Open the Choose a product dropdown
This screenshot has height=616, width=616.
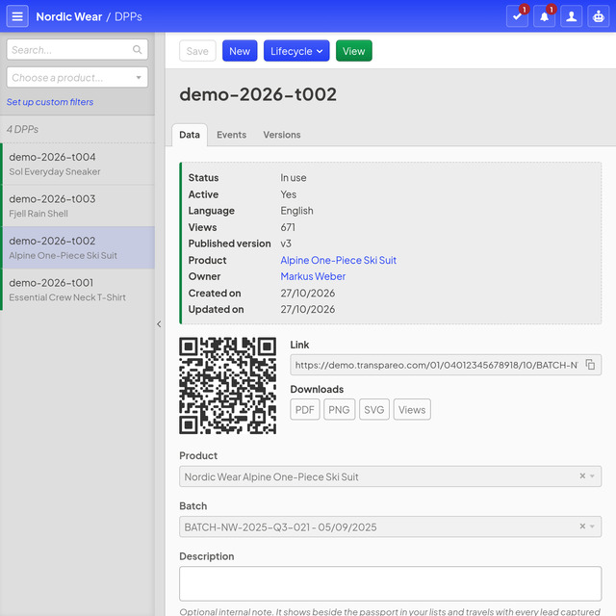coord(77,77)
